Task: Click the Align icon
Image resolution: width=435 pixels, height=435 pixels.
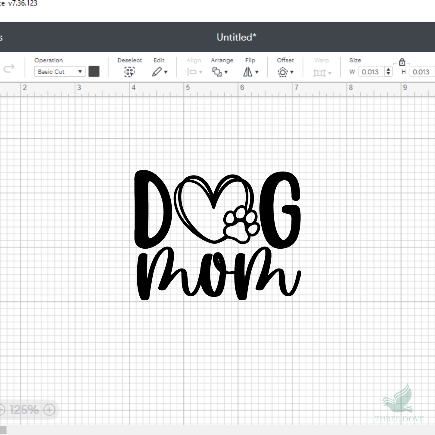Action: pyautogui.click(x=191, y=72)
